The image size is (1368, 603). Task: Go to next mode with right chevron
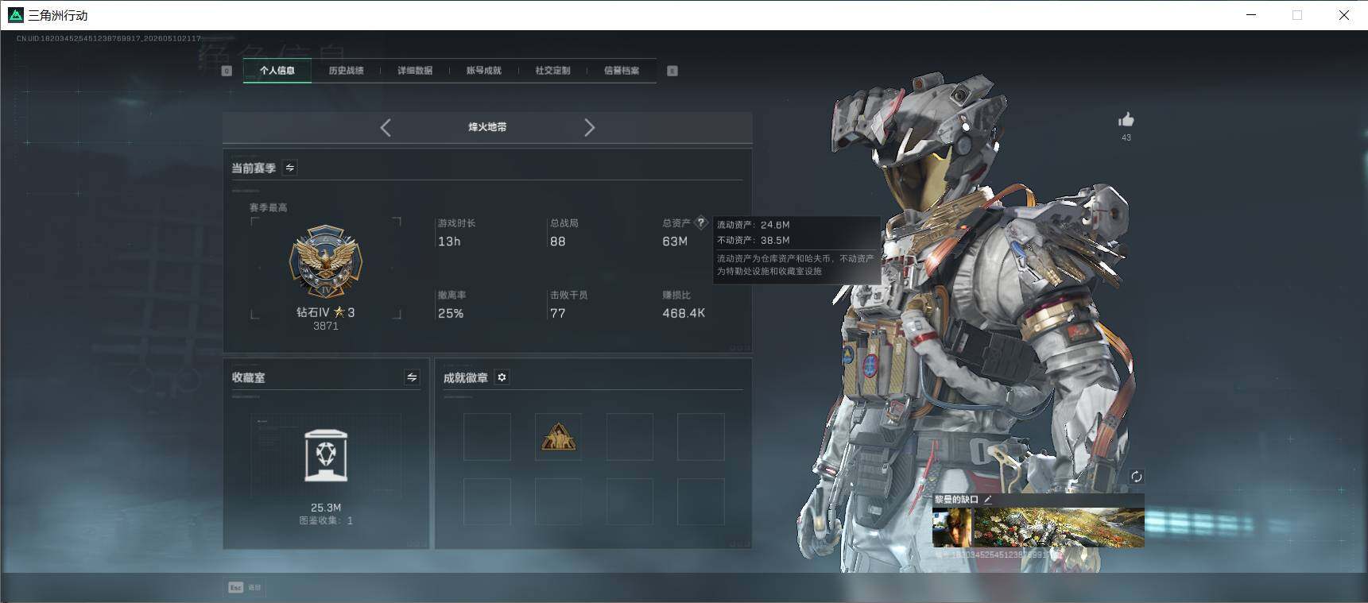coord(589,128)
